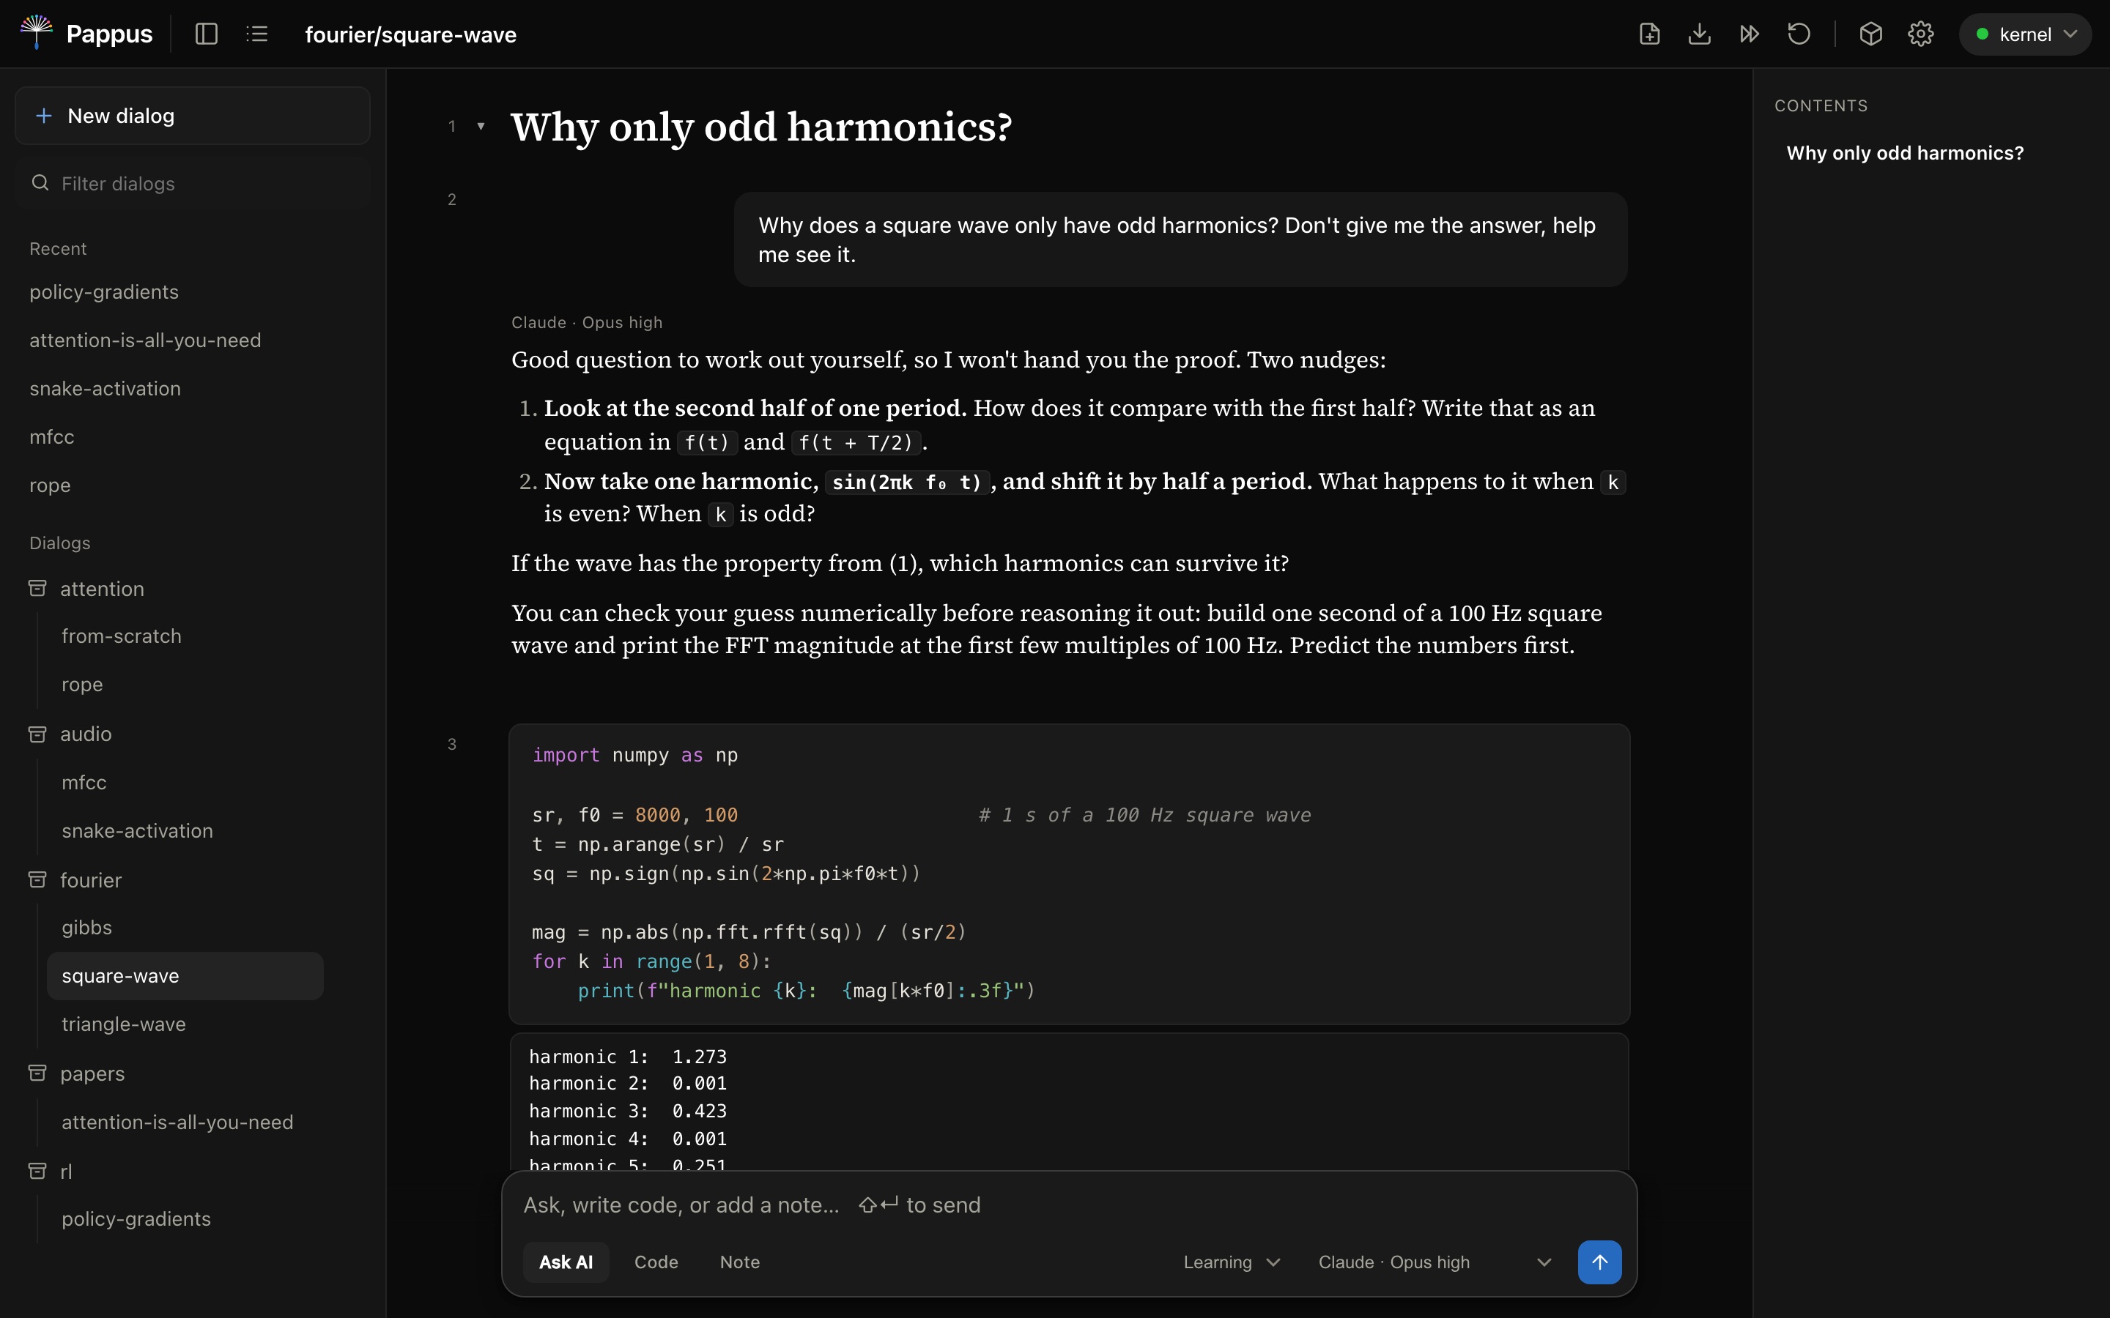
Task: Click the new file icon in toolbar
Action: [1648, 34]
